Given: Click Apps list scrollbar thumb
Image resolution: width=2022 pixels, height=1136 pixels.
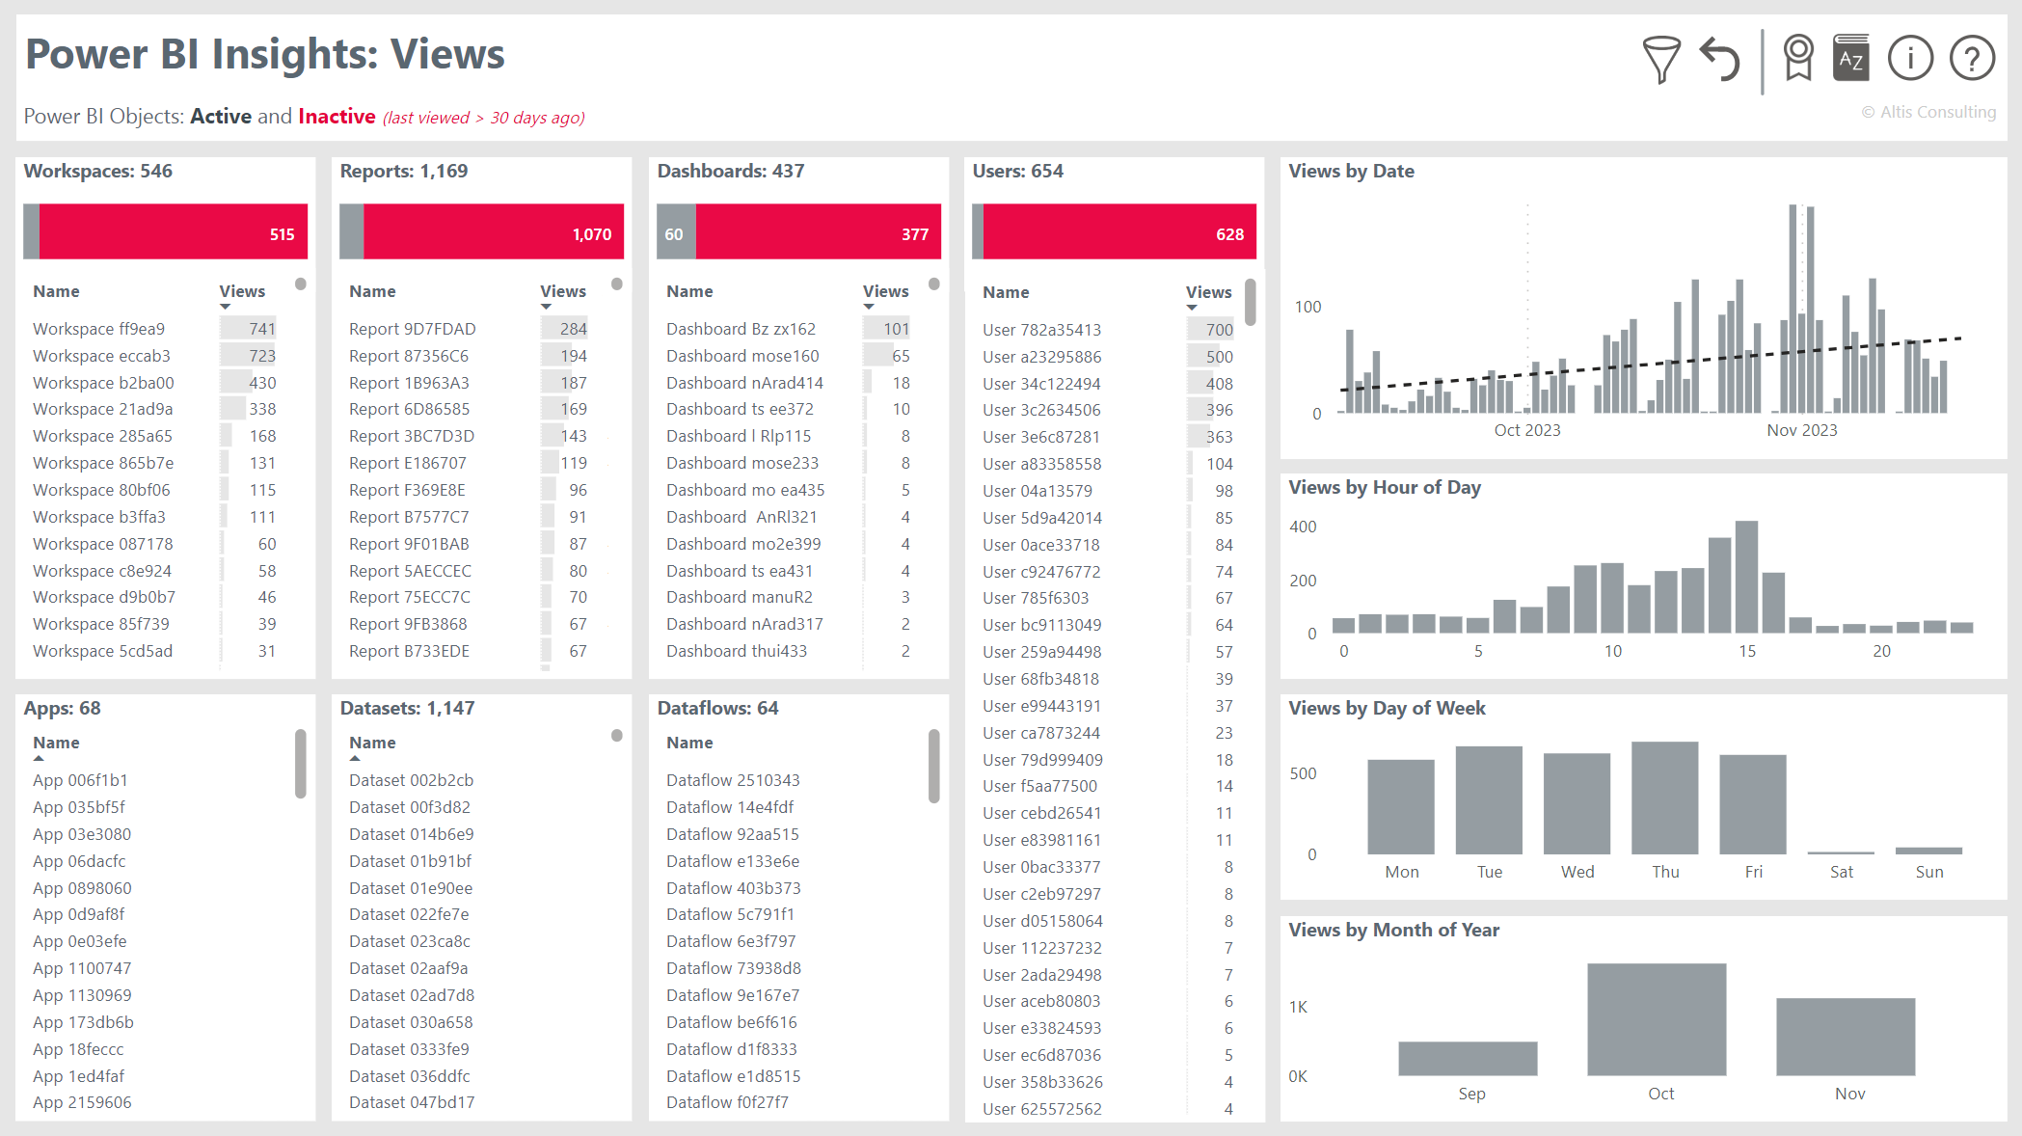Looking at the screenshot, I should point(300,764).
